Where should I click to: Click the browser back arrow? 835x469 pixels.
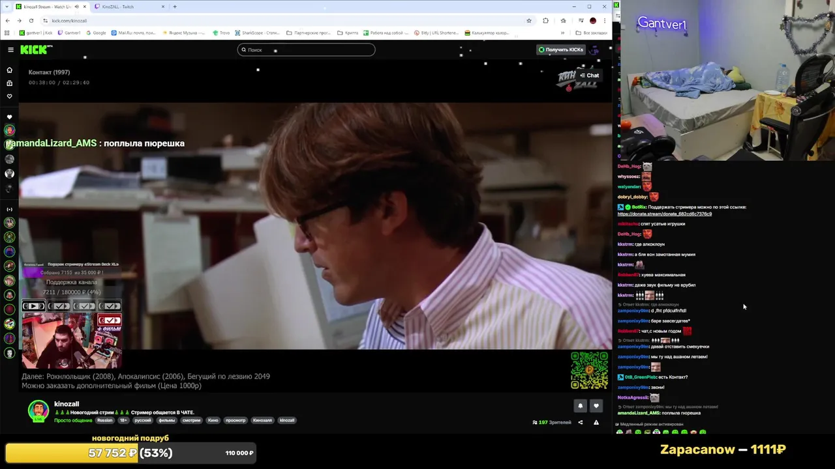click(x=7, y=20)
